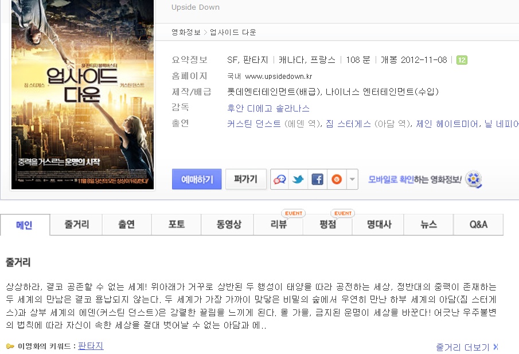Switch to the 출연 tab

pos(127,225)
